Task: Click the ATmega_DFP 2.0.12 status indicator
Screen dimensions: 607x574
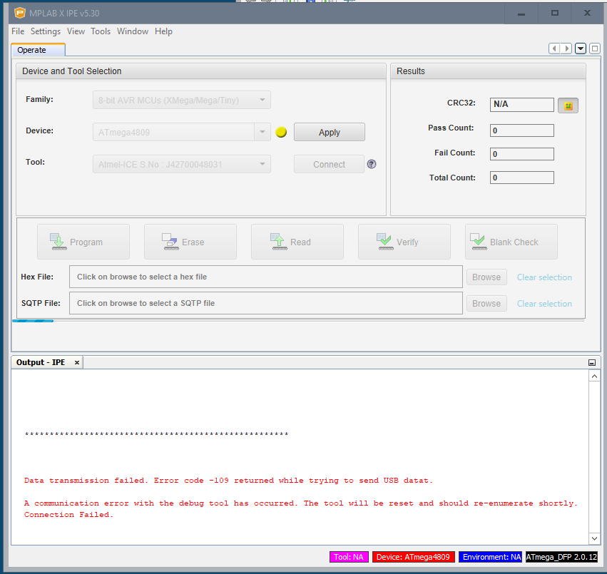Action: tap(561, 557)
